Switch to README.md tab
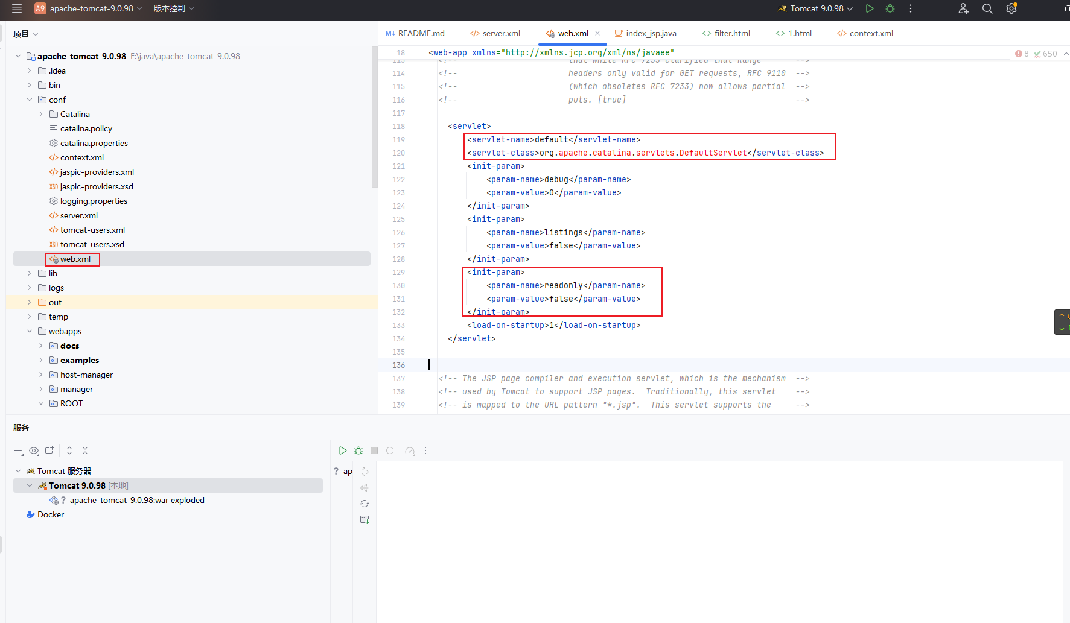 tap(415, 33)
